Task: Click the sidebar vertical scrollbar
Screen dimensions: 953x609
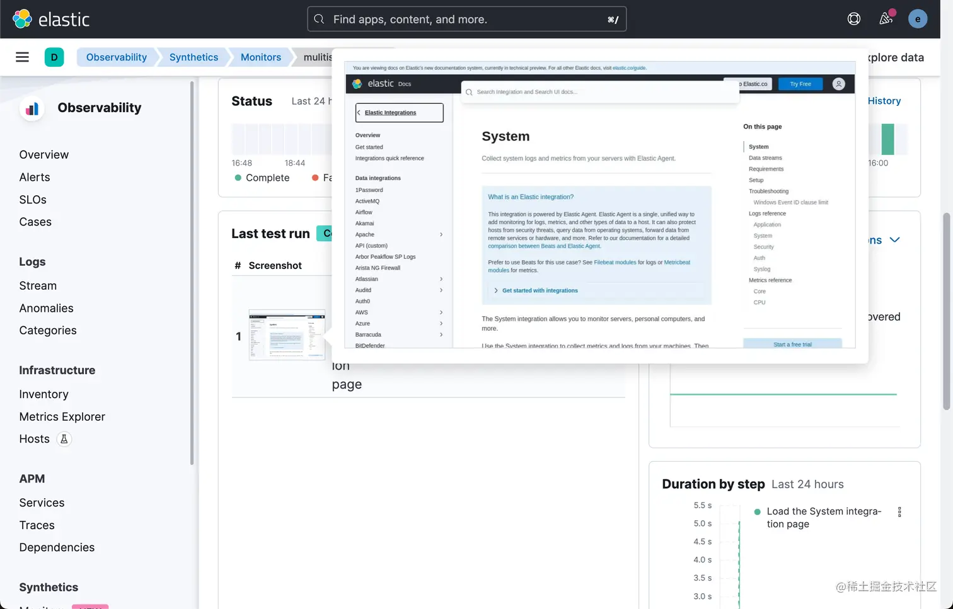Action: pyautogui.click(x=192, y=273)
